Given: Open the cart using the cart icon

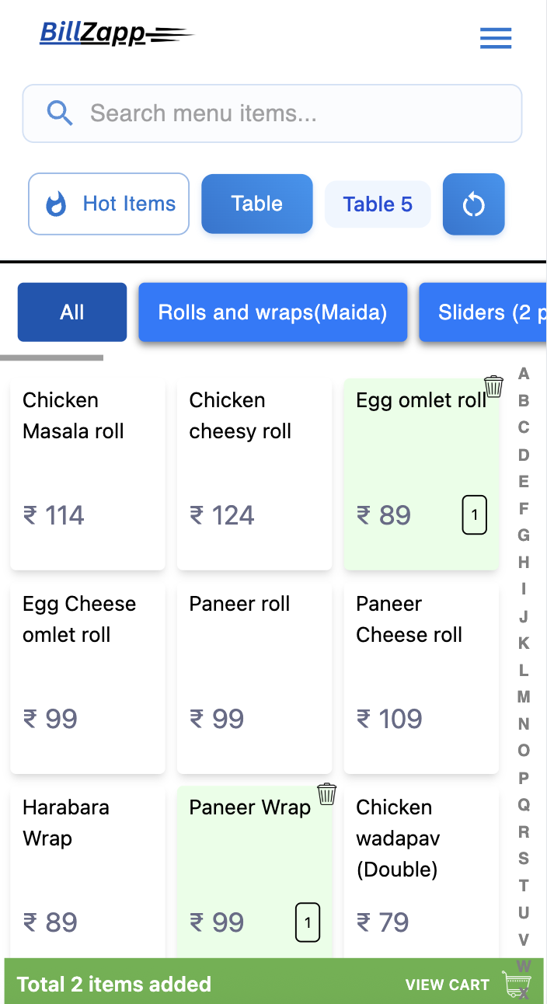Looking at the screenshot, I should (518, 983).
